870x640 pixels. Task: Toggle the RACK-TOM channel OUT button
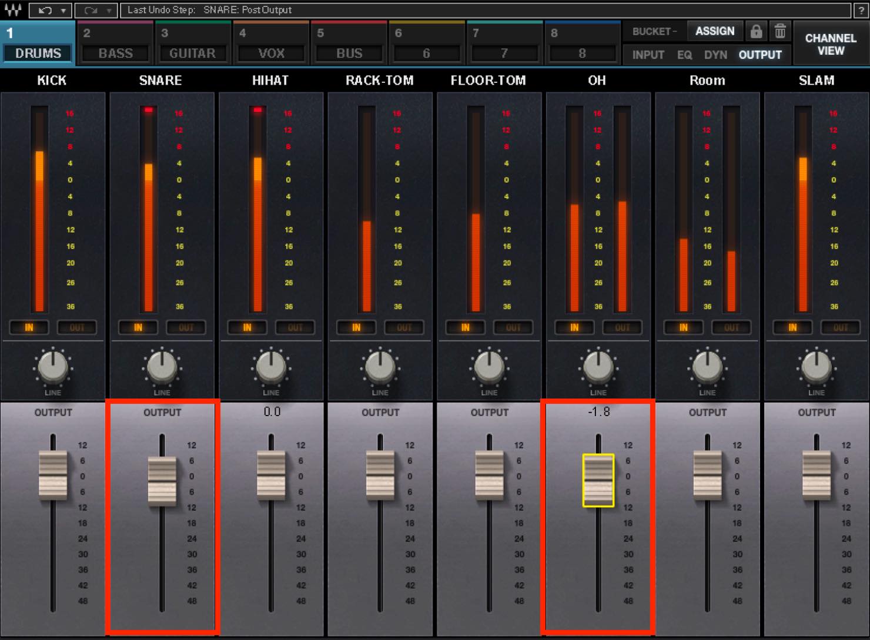[404, 327]
